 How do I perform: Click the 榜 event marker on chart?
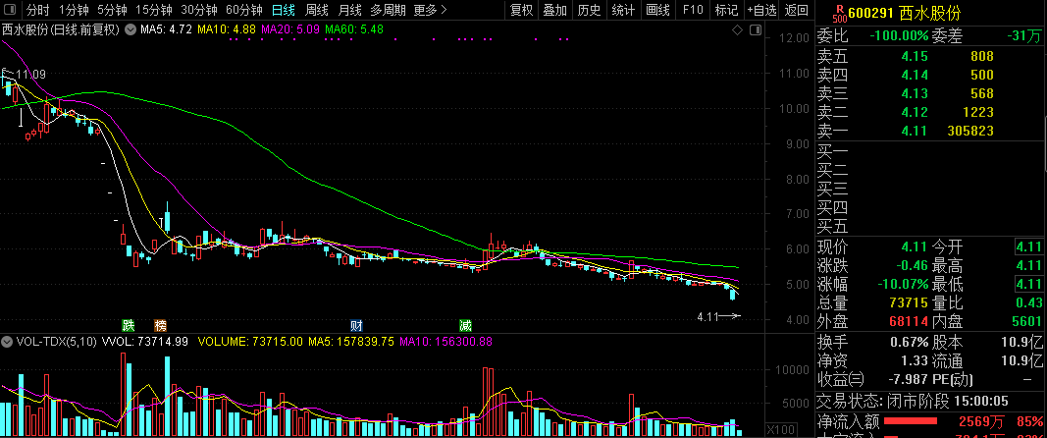(x=160, y=325)
